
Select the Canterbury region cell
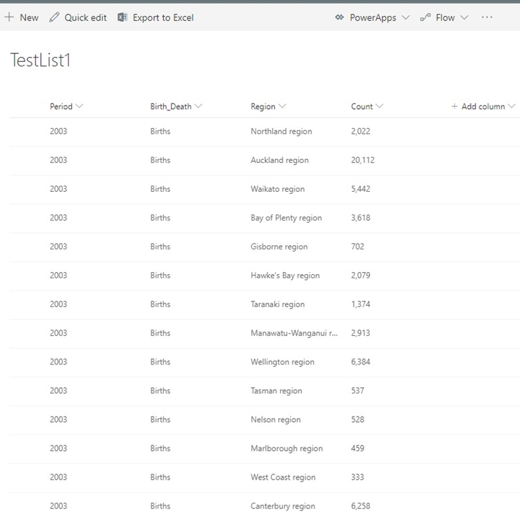click(283, 506)
